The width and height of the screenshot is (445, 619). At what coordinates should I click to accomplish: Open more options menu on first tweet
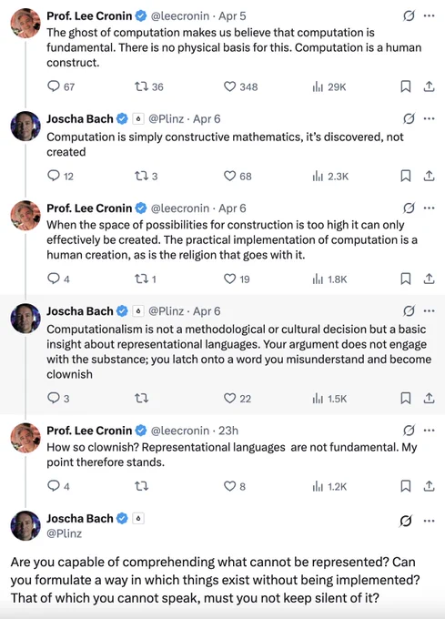(430, 15)
